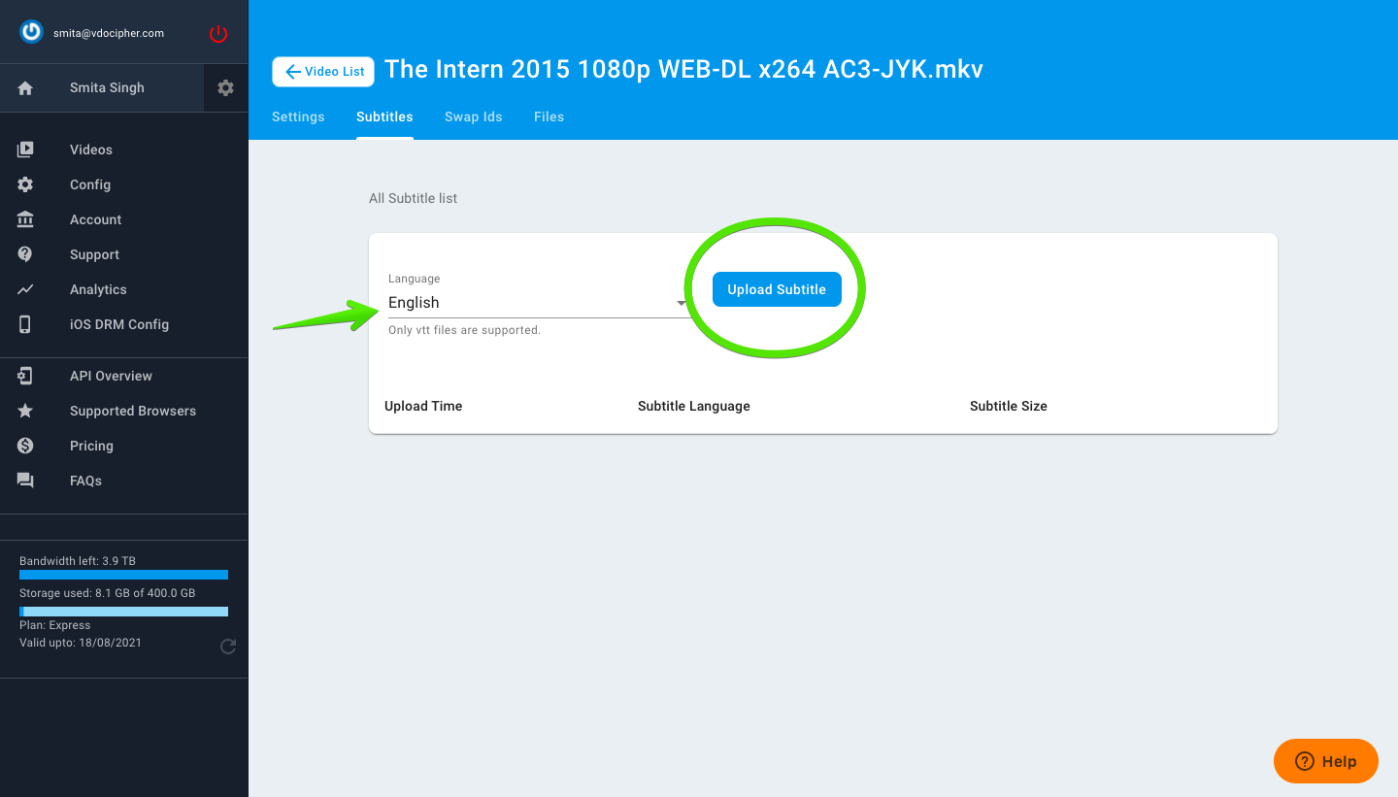Click the home icon next to Smita Singh
This screenshot has width=1398, height=797.
[25, 87]
